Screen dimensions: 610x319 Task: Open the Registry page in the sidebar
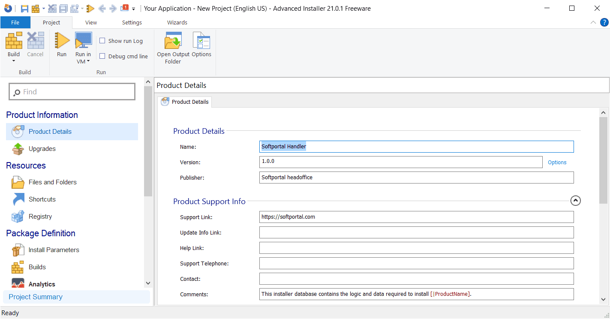(40, 217)
